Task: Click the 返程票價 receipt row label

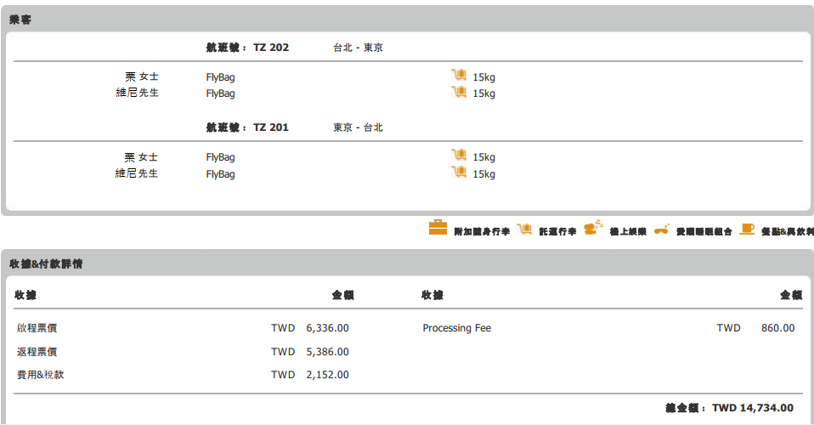Action: (x=37, y=351)
